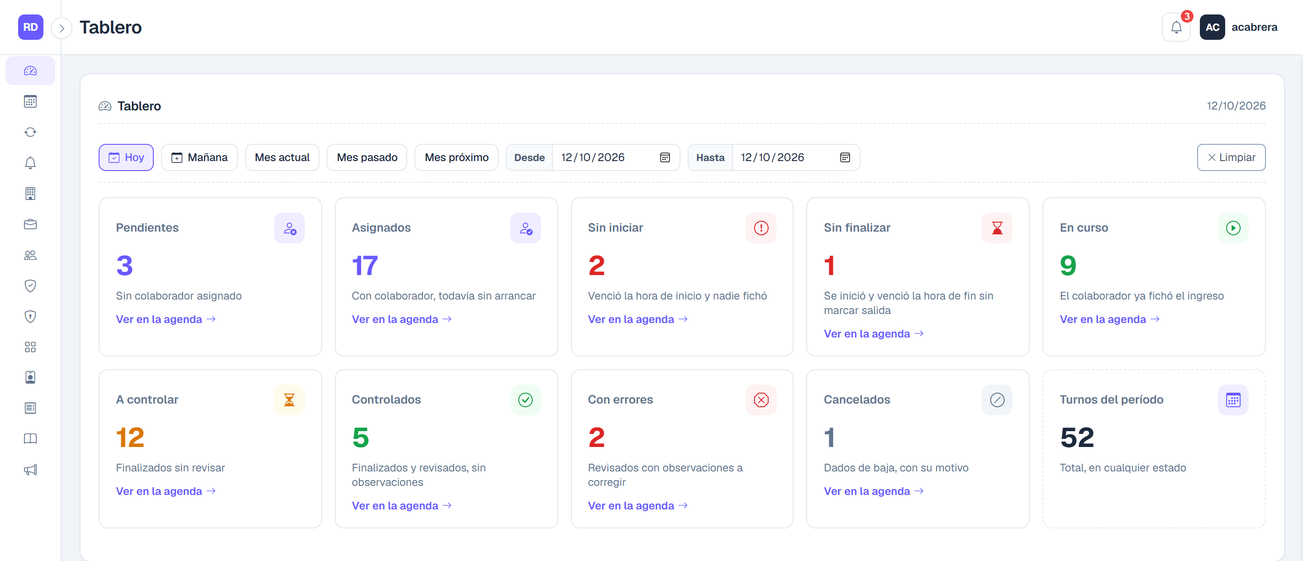The height and width of the screenshot is (561, 1303).
Task: Open the briefcase icon in the sidebar
Action: click(x=30, y=224)
